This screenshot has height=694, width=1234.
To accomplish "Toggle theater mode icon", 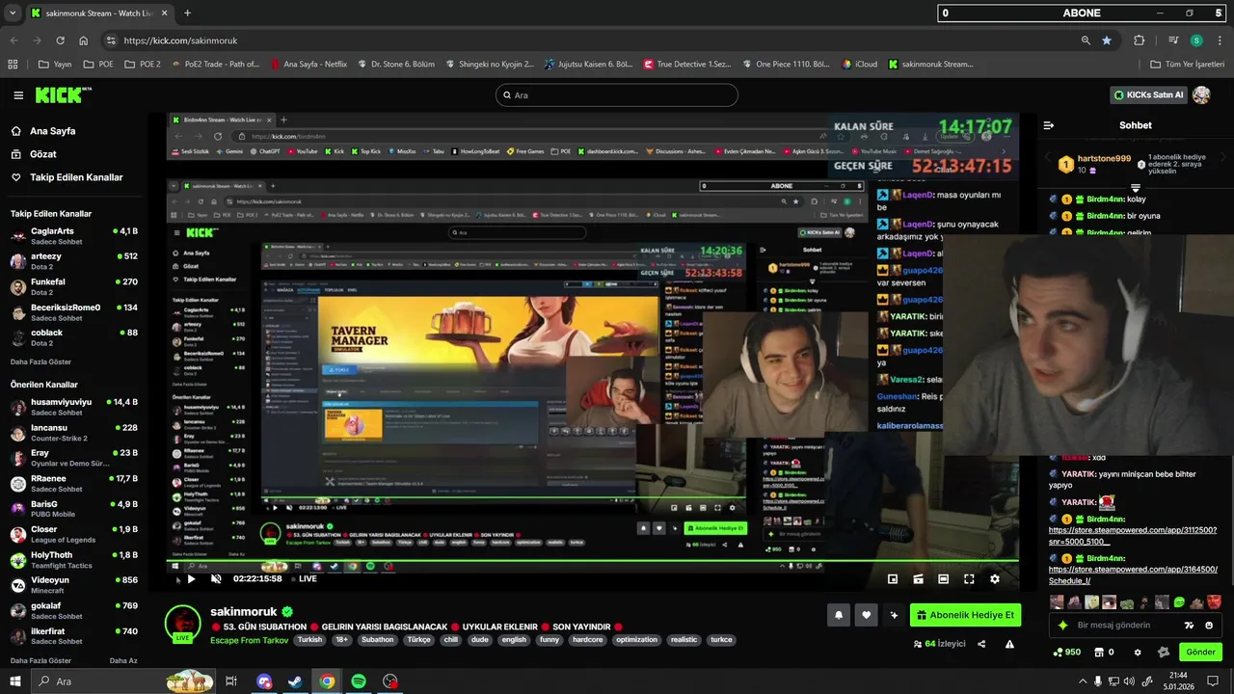I will pos(943,579).
